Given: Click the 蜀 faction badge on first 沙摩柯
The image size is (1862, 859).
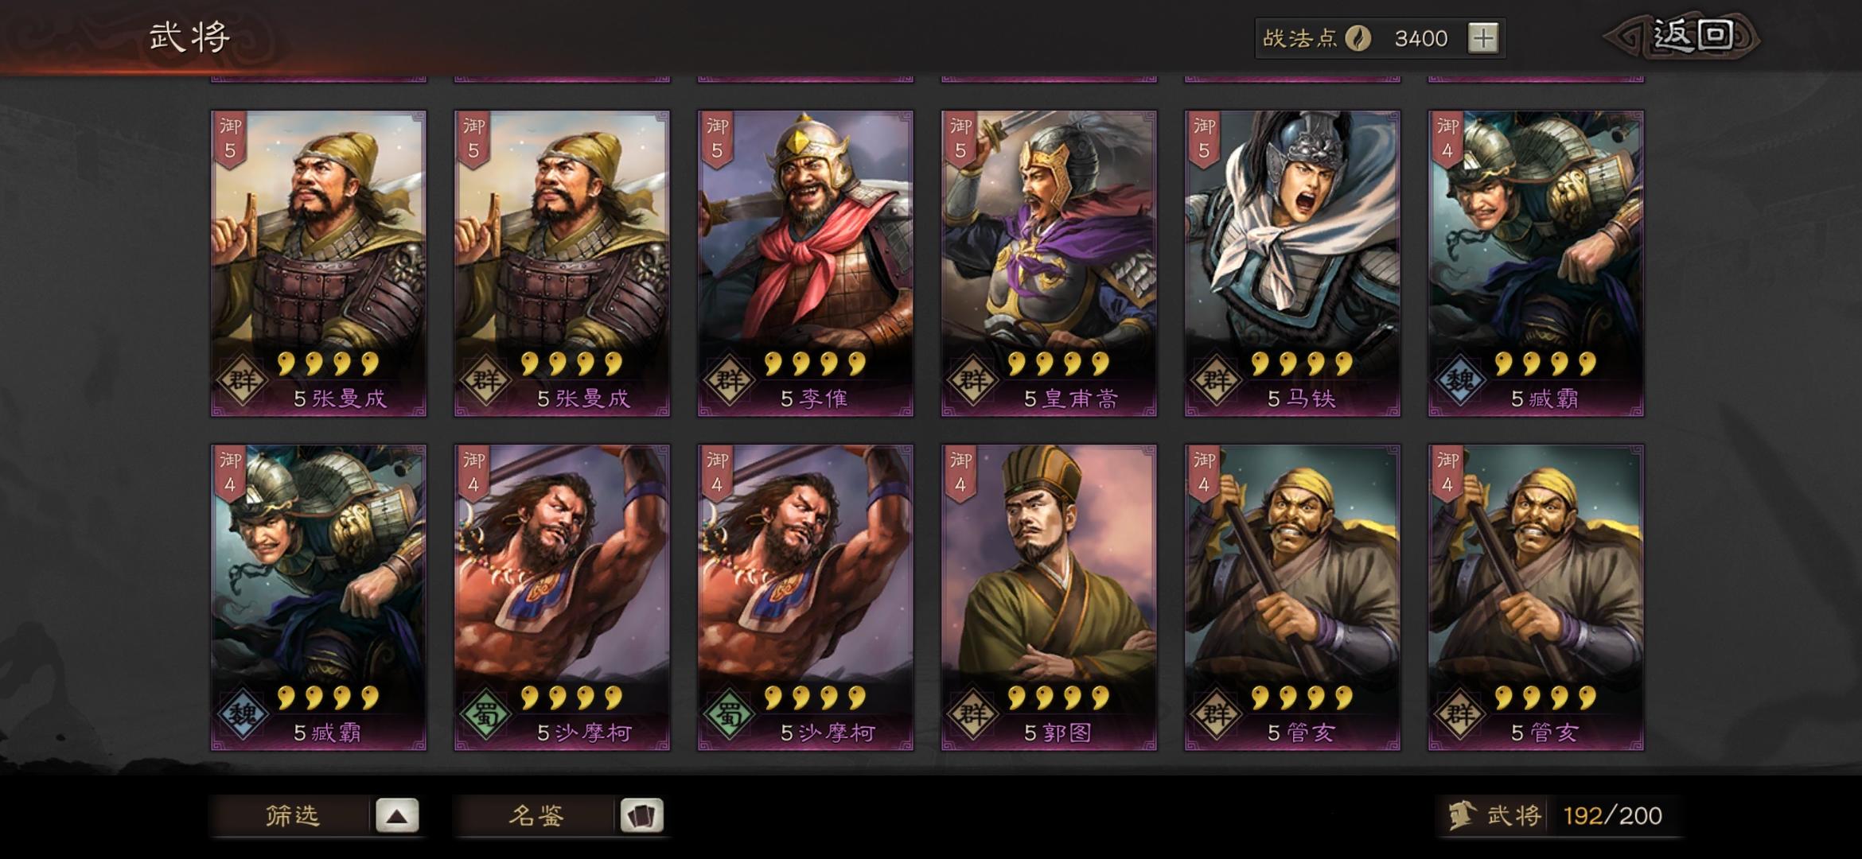Looking at the screenshot, I should coord(485,714).
